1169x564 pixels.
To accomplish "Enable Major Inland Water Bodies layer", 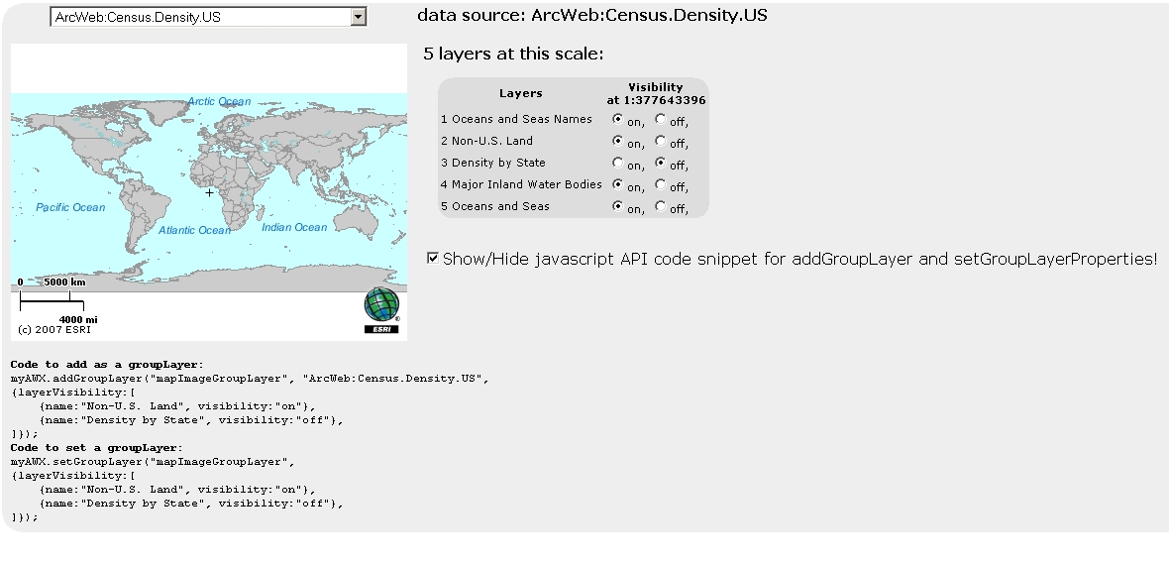I will (x=617, y=183).
